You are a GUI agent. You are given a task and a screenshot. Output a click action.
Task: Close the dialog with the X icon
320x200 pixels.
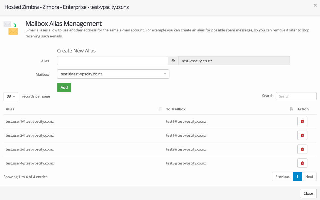(x=315, y=5)
